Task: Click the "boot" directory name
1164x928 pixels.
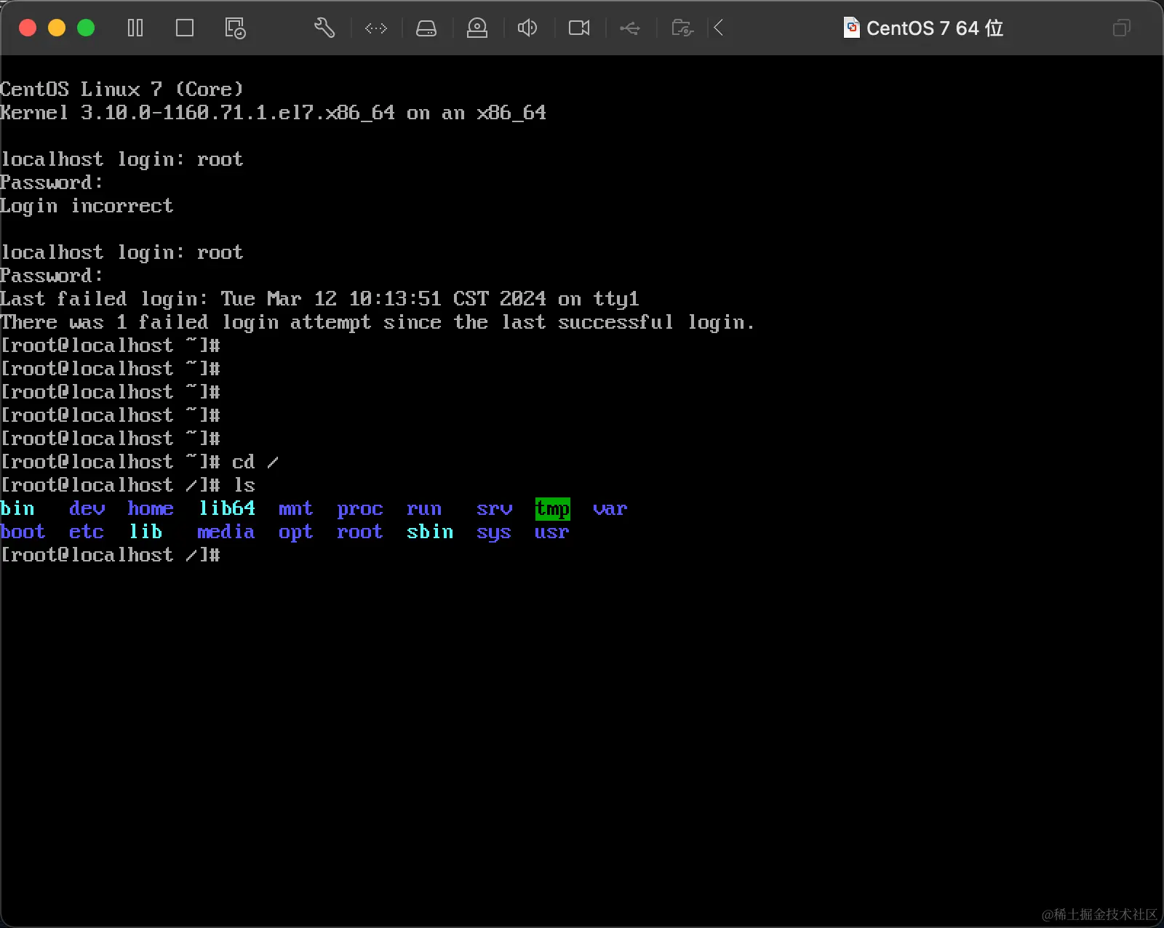Action: (23, 532)
